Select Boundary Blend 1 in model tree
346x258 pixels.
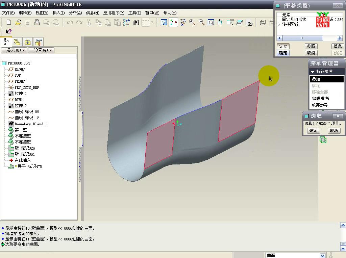(28, 124)
